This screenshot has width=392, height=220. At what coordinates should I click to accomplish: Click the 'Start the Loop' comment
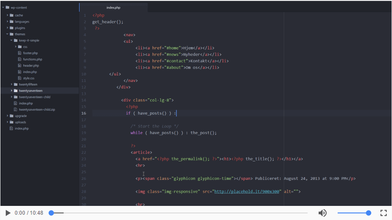pyautogui.click(x=155, y=126)
